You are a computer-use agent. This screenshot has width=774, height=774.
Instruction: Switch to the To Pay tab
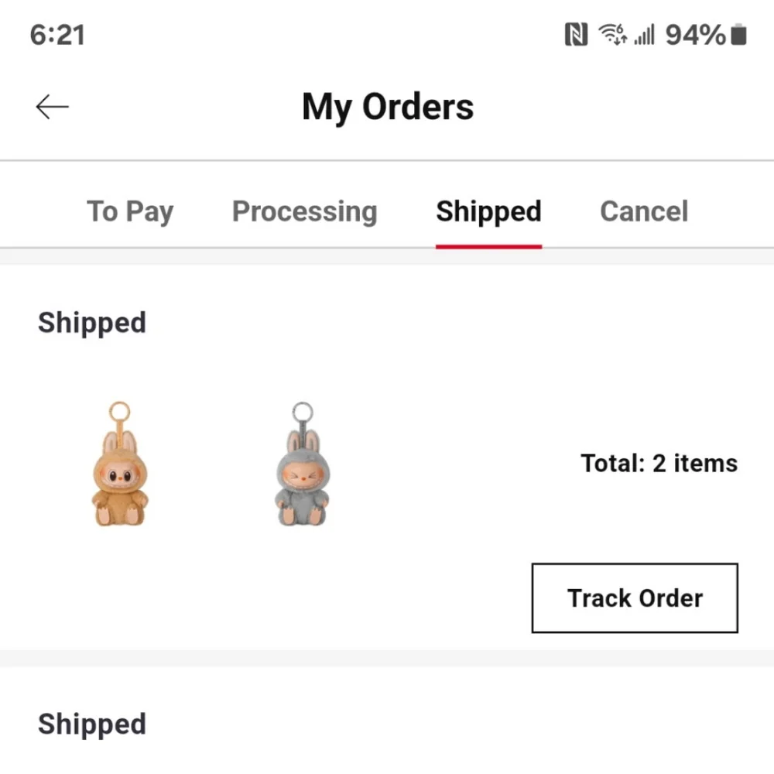click(130, 211)
